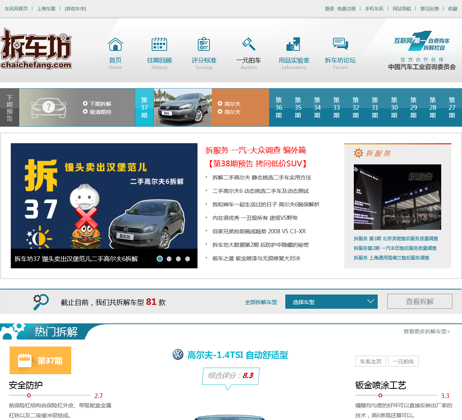The image size is (462, 420).
Task: Select the current 第37期 tab
Action: click(x=144, y=107)
